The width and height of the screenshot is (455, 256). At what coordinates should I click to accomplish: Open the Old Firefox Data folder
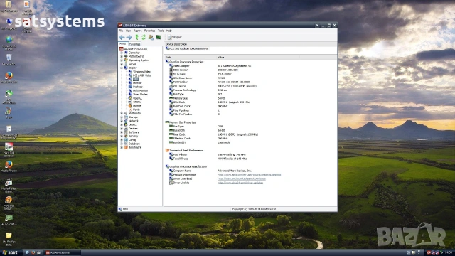coord(9,239)
